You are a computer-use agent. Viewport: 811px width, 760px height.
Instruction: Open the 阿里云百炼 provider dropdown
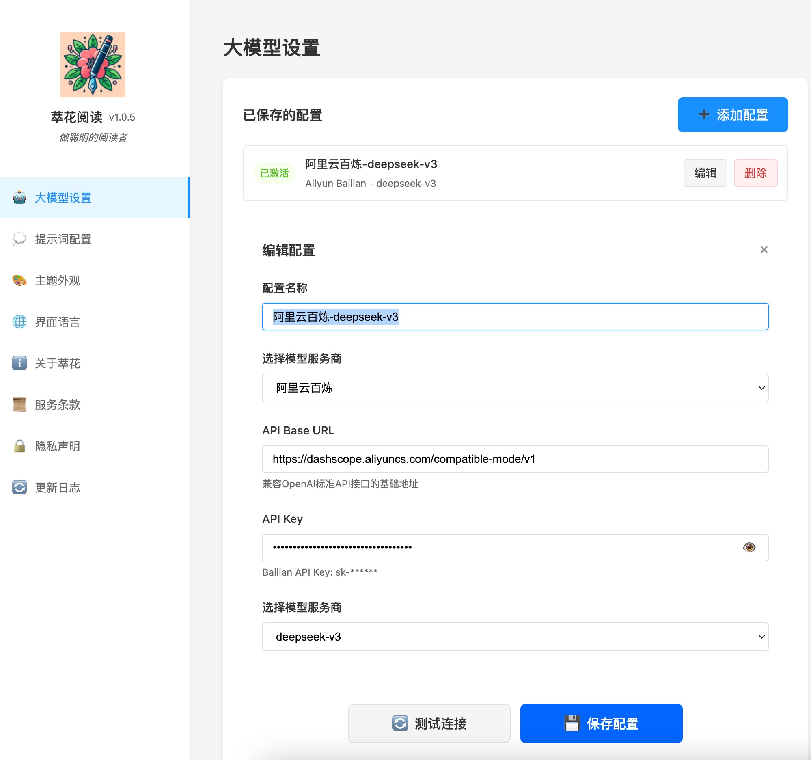515,388
